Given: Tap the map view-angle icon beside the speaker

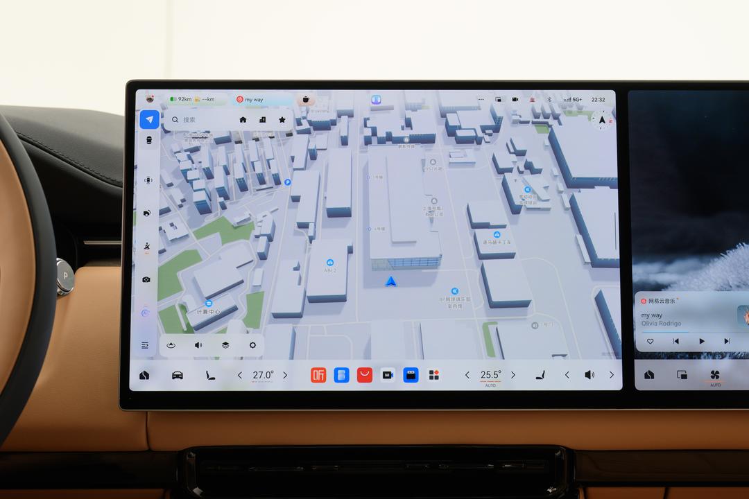Looking at the screenshot, I should tap(171, 344).
